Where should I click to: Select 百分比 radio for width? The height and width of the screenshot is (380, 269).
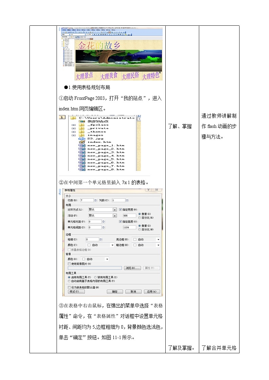pyautogui.click(x=140, y=218)
